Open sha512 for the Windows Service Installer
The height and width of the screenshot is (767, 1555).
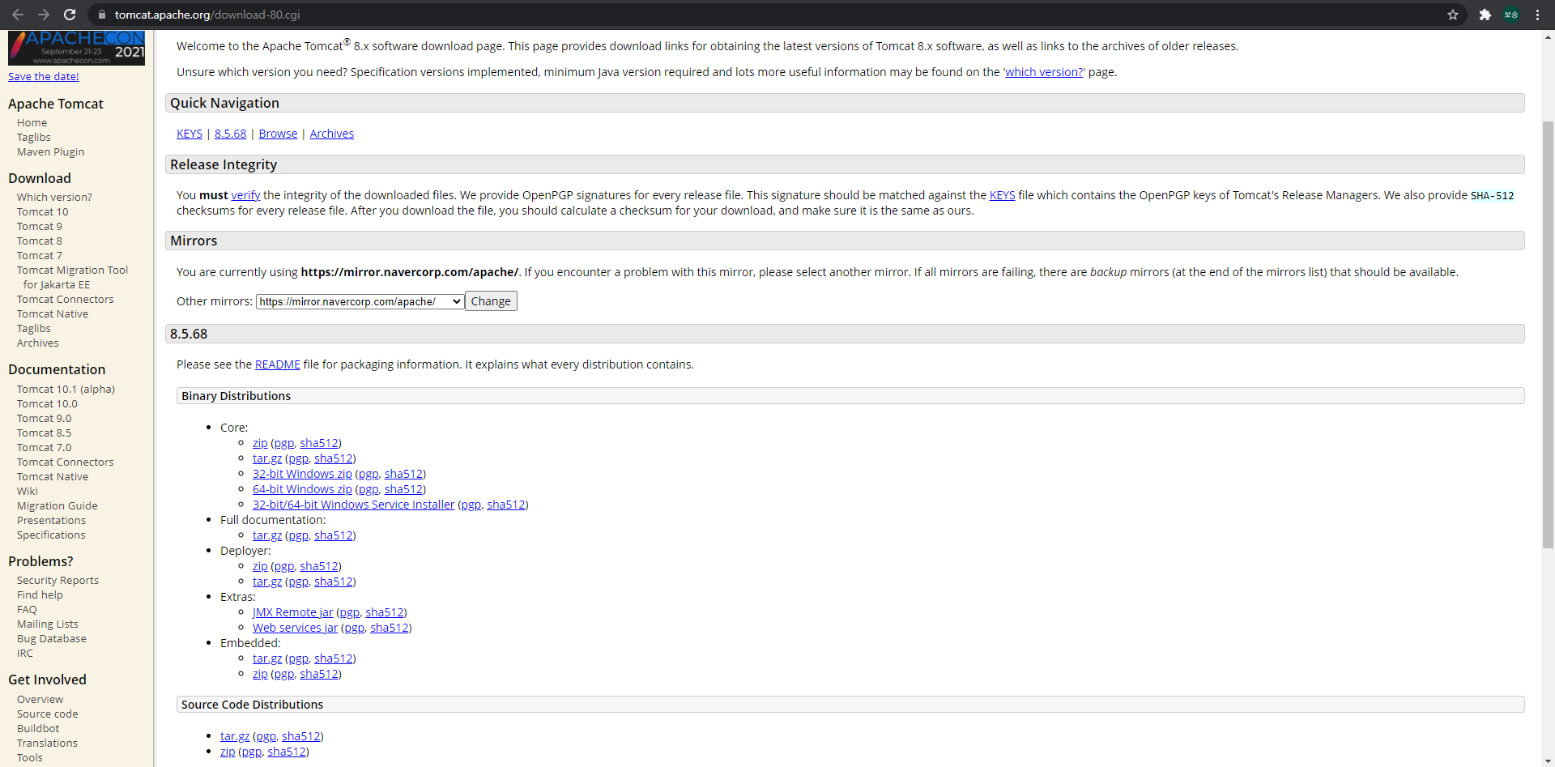pyautogui.click(x=505, y=505)
